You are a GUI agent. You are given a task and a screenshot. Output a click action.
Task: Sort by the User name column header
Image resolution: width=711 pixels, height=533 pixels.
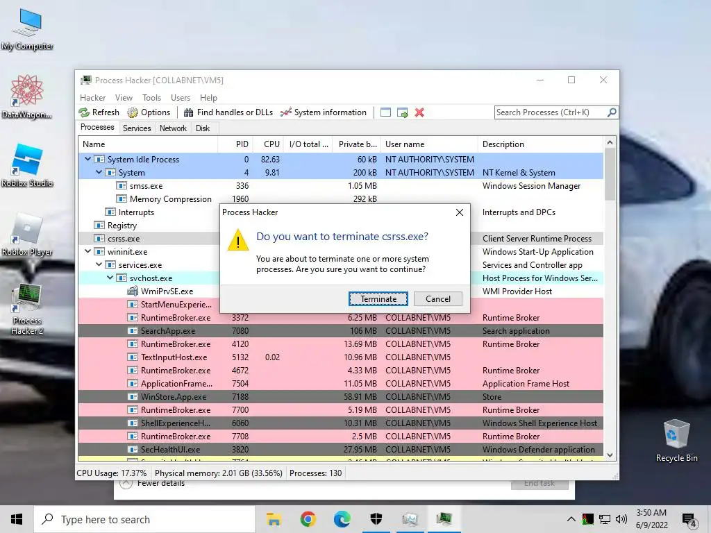[429, 144]
